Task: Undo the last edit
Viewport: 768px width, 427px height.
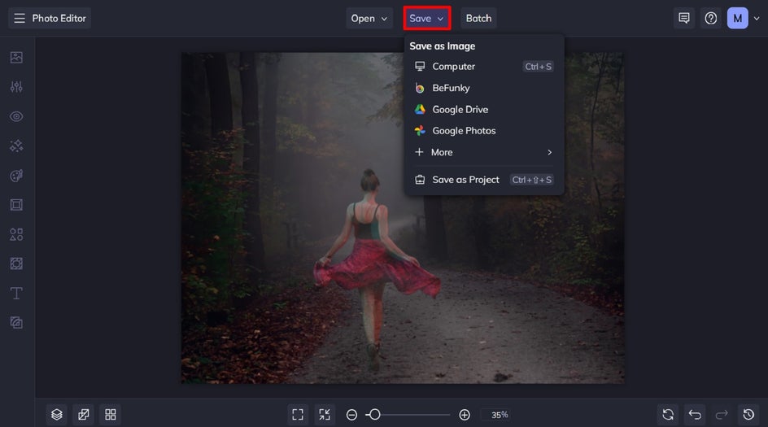Action: point(695,415)
